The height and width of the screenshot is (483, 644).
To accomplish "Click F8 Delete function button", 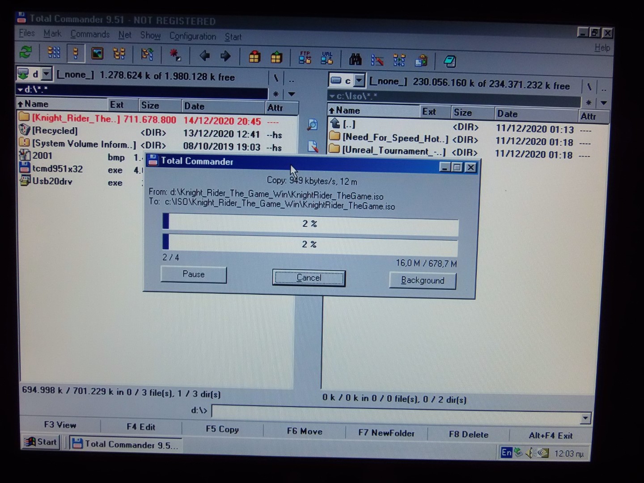I will (469, 434).
